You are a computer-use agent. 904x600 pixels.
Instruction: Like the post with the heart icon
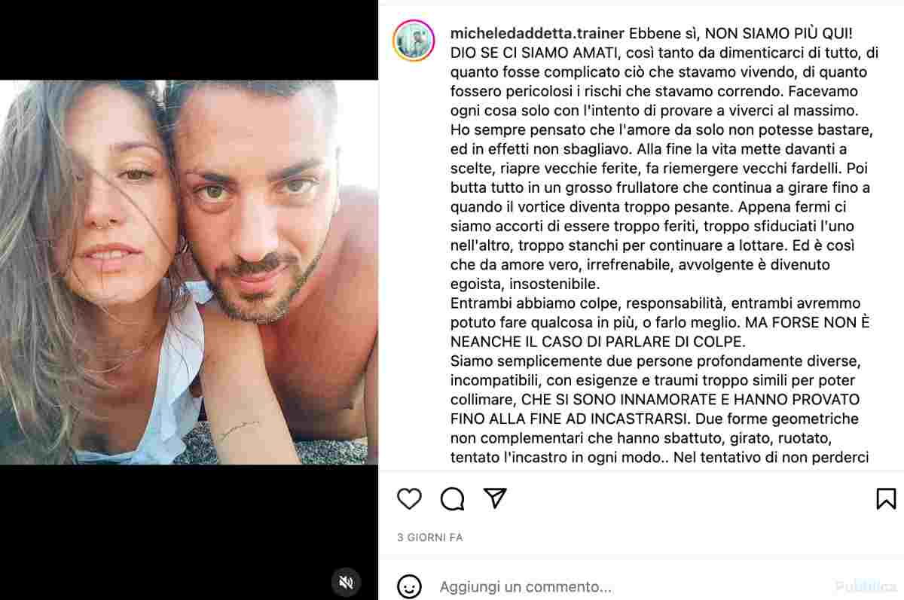pos(409,498)
